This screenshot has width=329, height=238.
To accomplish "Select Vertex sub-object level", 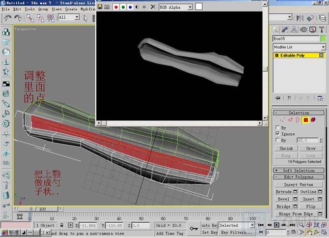I will 282,120.
